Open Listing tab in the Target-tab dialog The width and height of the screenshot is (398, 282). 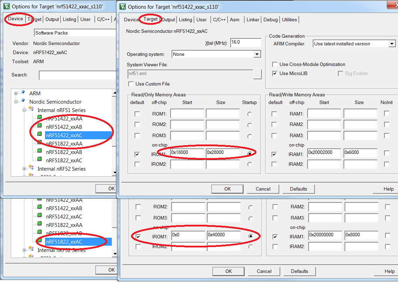coord(185,20)
